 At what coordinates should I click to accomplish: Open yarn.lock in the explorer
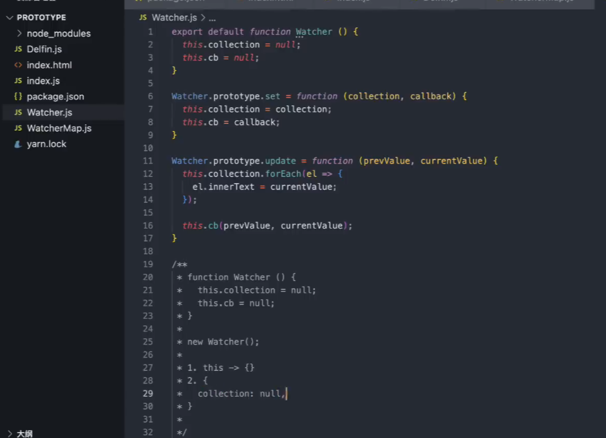point(47,144)
